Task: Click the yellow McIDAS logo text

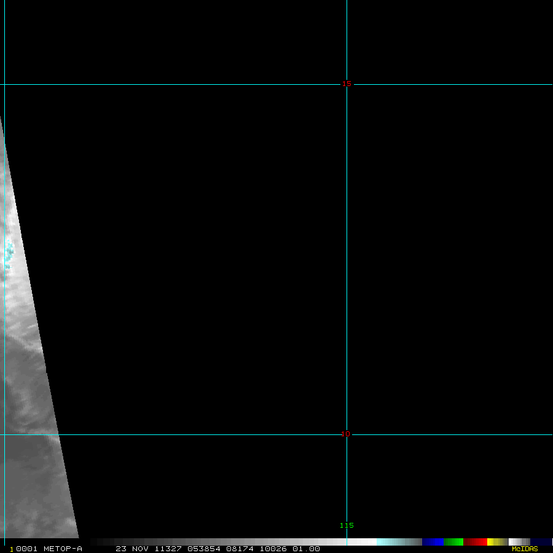Action: click(x=524, y=549)
